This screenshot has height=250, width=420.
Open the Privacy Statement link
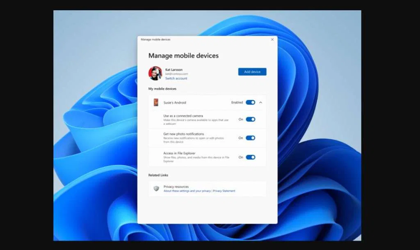tap(224, 191)
